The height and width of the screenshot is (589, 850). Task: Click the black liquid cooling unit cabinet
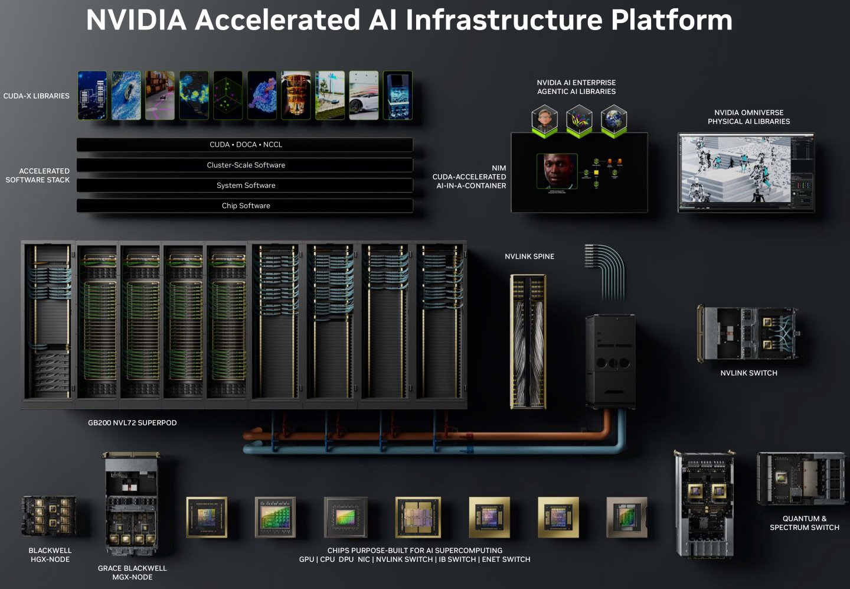point(610,361)
